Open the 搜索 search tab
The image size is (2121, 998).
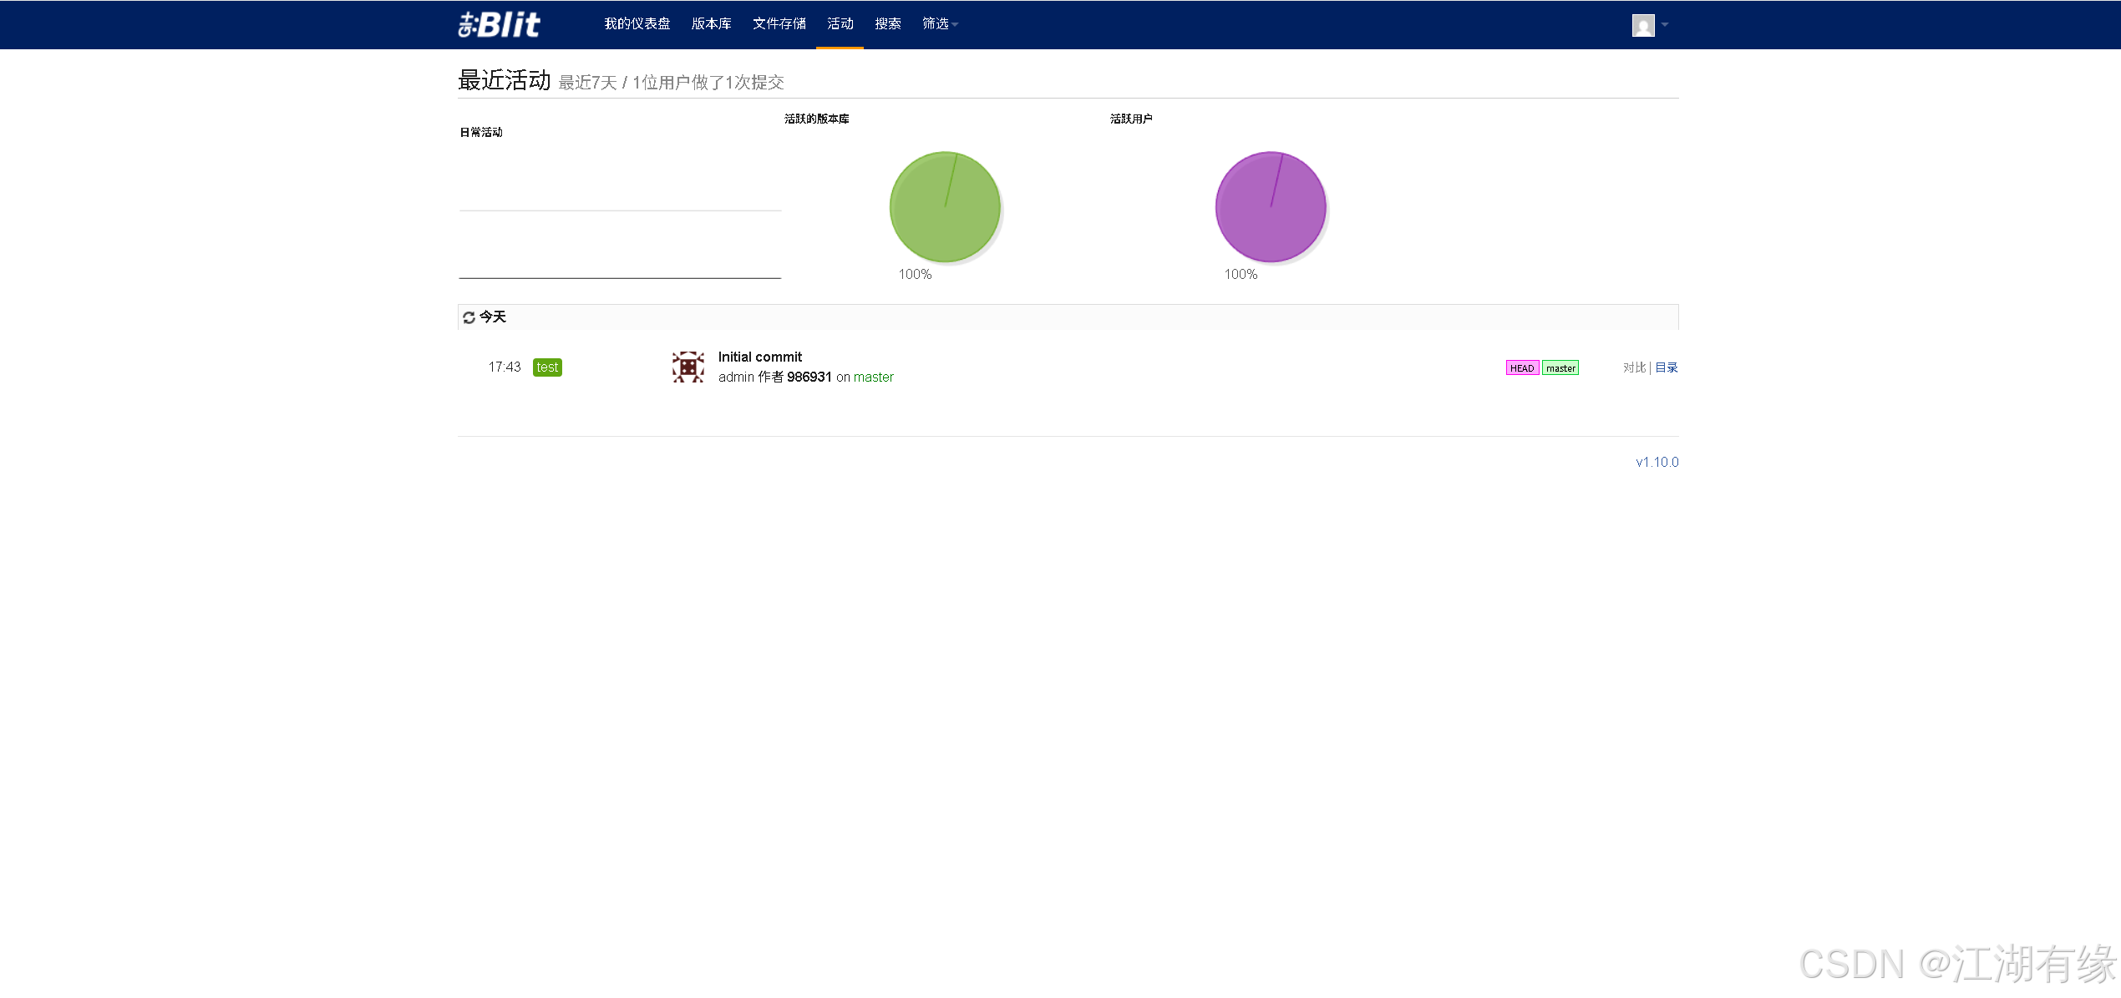click(887, 24)
